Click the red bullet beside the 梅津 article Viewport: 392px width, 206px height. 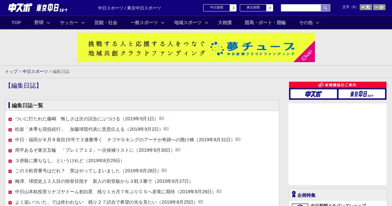tap(10, 182)
